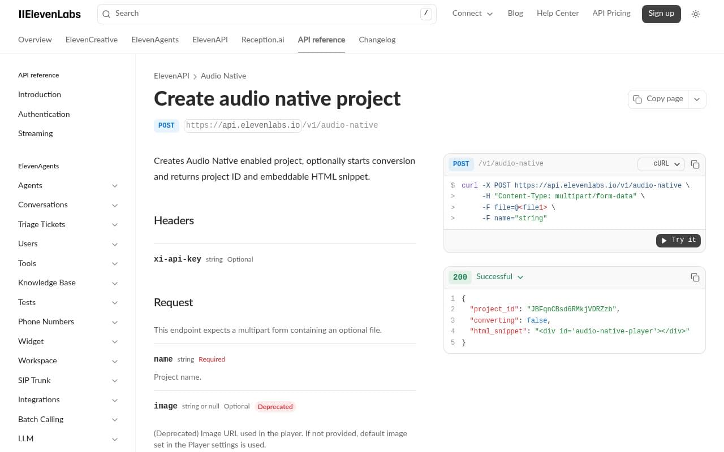Click the project_id value in response

coord(571,310)
